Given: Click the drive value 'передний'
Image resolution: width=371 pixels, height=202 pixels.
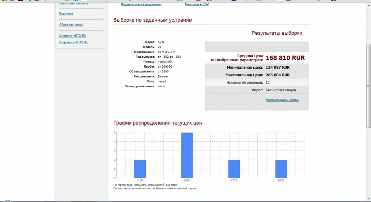Looking at the screenshot, I should coord(164,62).
